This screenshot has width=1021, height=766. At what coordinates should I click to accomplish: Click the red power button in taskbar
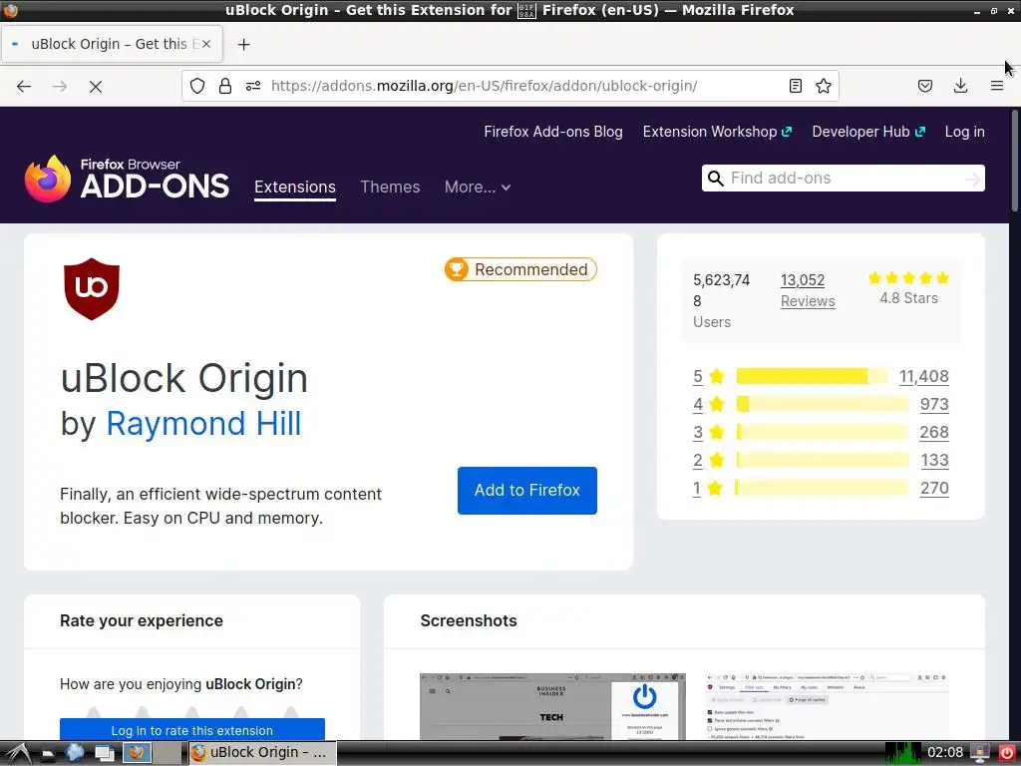point(1007,754)
